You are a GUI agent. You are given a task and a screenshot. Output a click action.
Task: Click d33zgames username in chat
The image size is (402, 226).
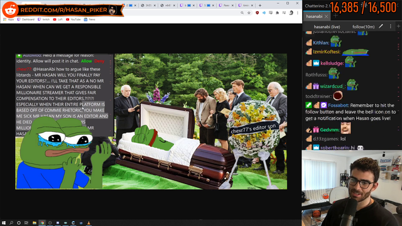(325, 139)
